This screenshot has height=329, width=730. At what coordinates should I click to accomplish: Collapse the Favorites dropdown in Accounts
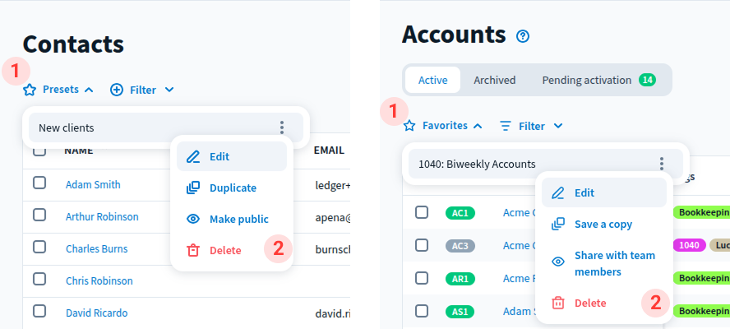tap(442, 126)
